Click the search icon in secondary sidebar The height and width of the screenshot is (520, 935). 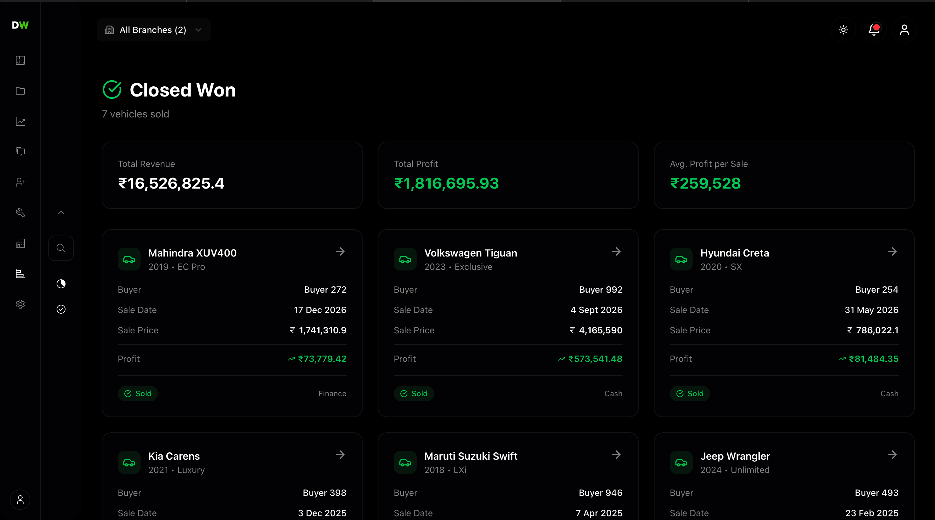[x=61, y=248]
